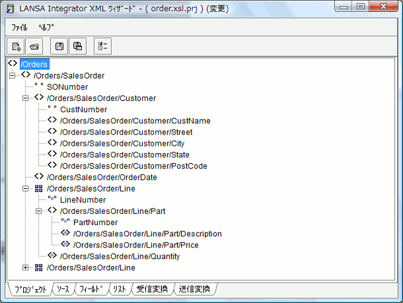Click the list grid icon of collapsed Line
The height and width of the screenshot is (303, 403).
point(39,267)
